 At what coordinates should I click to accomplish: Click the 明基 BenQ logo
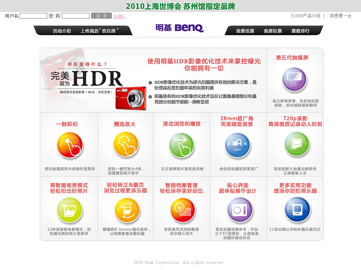tap(179, 28)
